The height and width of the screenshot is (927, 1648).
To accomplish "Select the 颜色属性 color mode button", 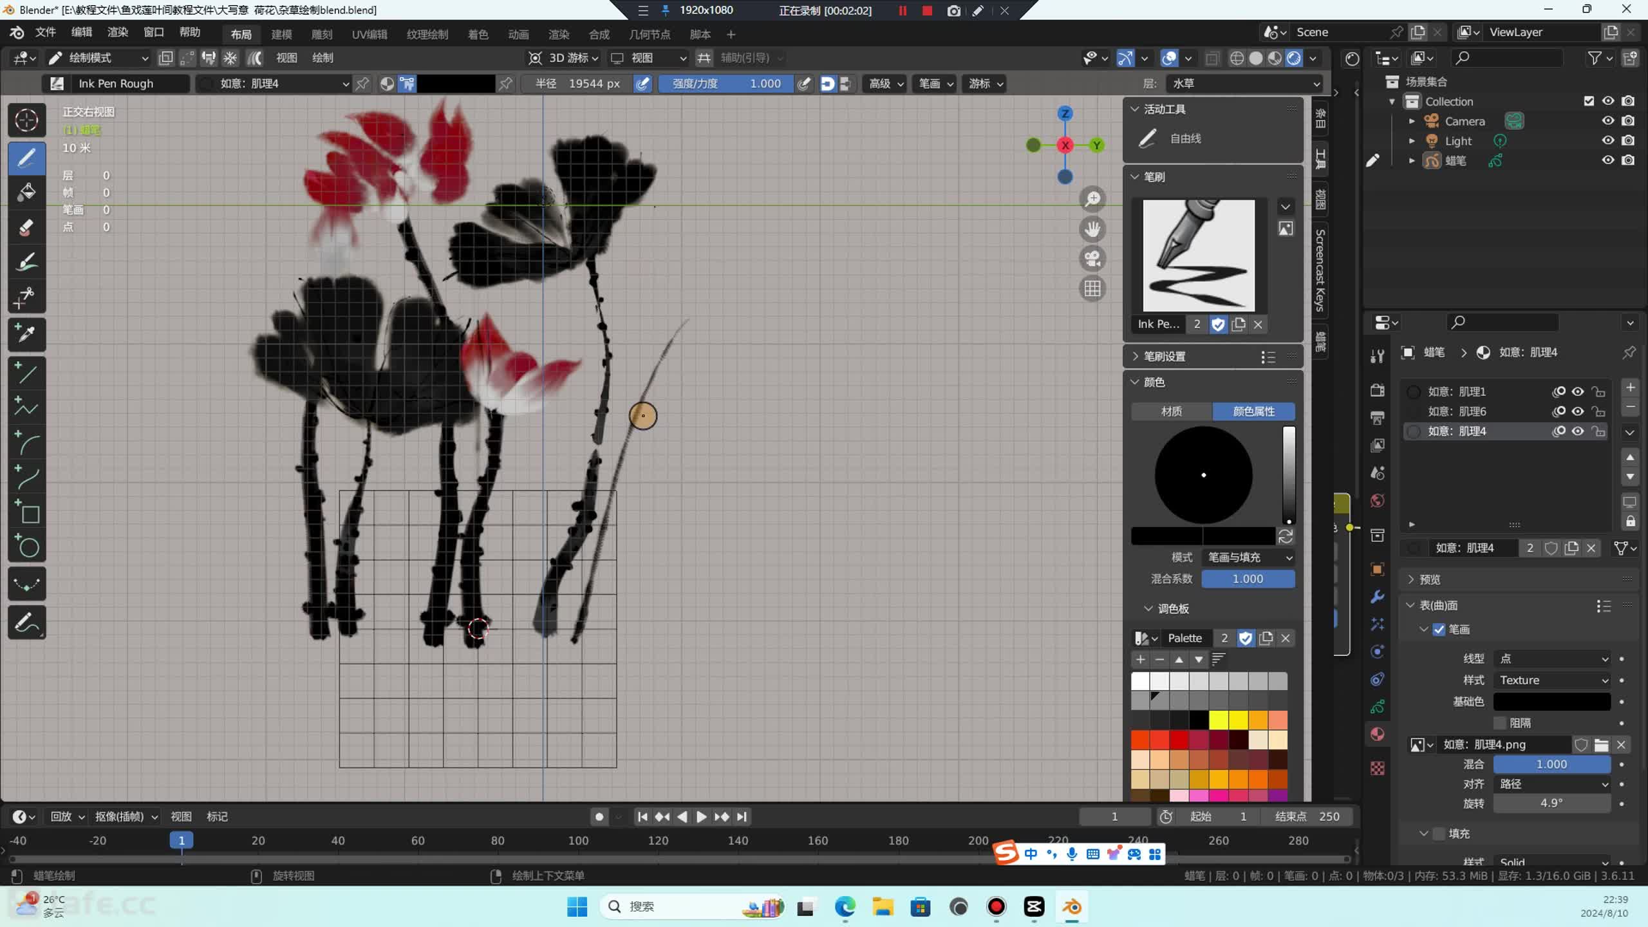I will coord(1253,411).
